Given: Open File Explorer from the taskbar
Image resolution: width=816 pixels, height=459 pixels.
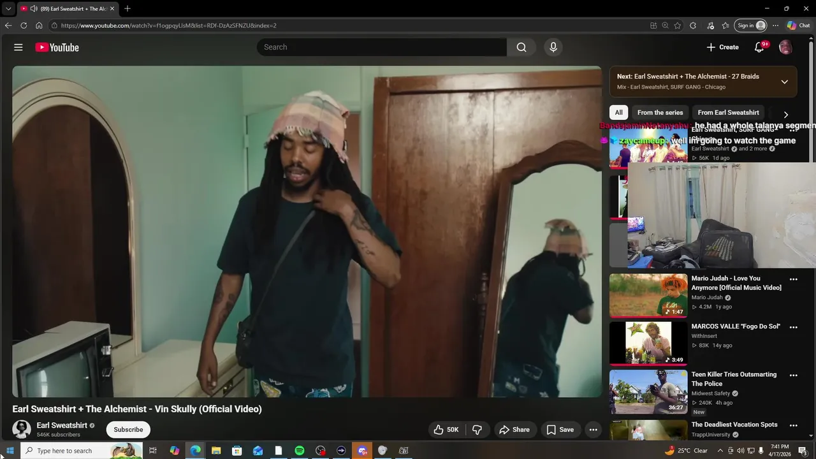Looking at the screenshot, I should coord(216,451).
